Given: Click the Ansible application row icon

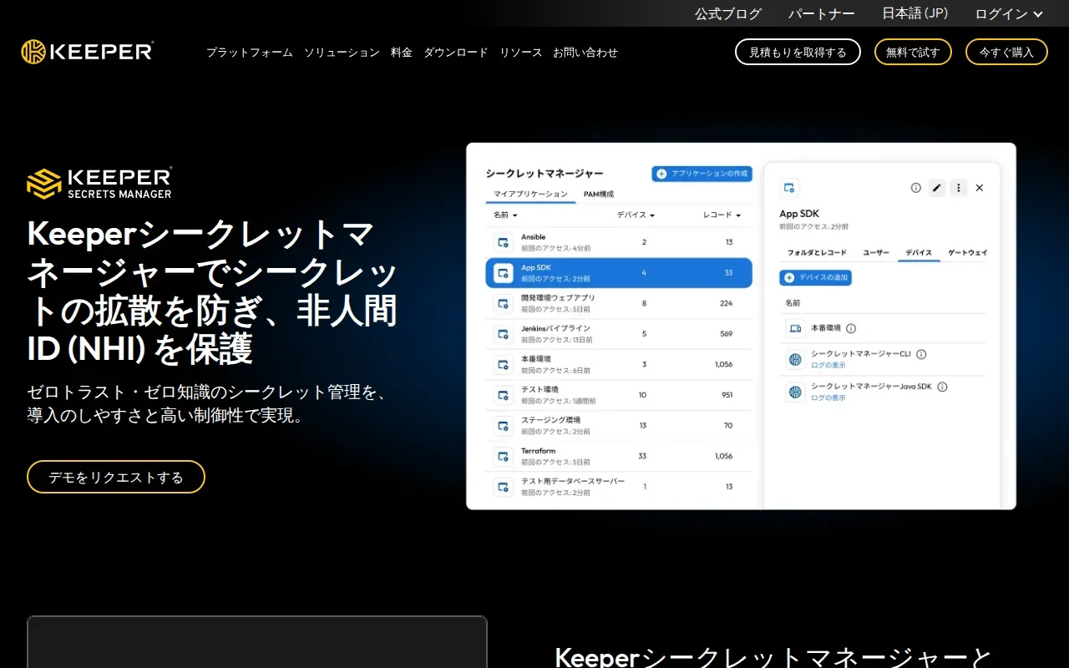Looking at the screenshot, I should [503, 242].
